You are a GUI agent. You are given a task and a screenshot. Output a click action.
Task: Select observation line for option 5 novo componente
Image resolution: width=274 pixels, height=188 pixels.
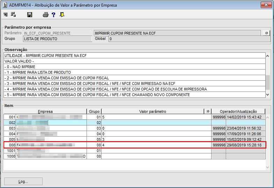click(134, 95)
